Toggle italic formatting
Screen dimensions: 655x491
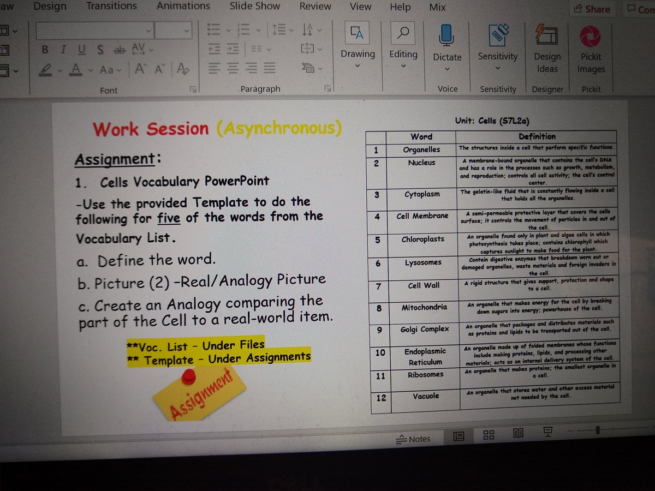point(63,49)
